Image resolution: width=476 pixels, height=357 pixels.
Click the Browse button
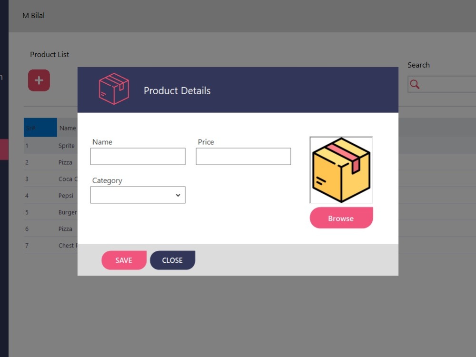click(341, 218)
